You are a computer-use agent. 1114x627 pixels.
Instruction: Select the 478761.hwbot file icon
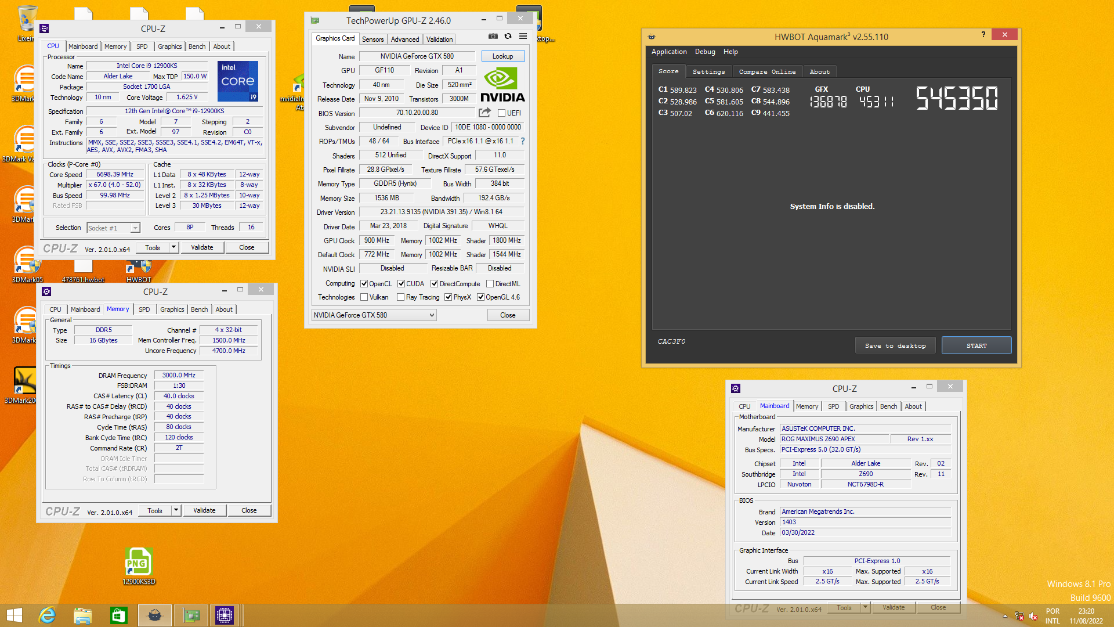pos(83,271)
